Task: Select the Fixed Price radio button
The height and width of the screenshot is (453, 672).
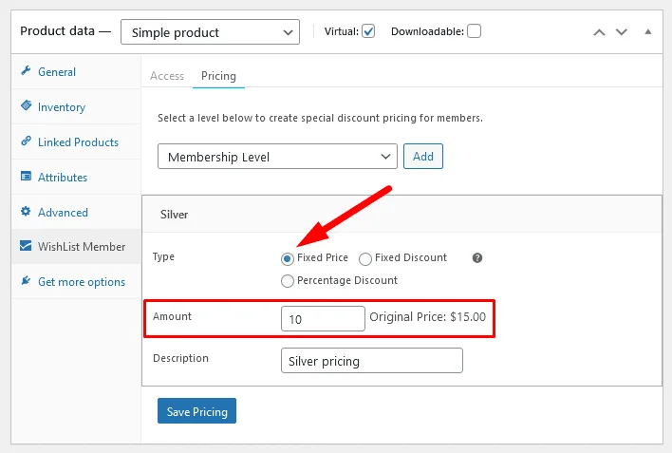Action: (x=288, y=258)
